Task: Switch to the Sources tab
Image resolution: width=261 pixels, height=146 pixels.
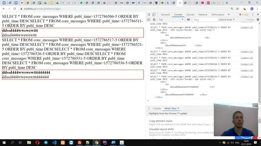Action: (190, 15)
